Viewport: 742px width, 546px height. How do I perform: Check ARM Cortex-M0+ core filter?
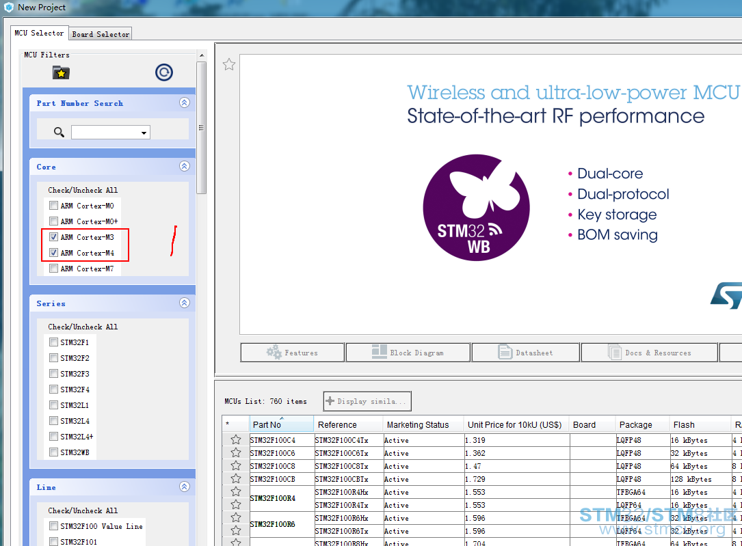tap(53, 221)
